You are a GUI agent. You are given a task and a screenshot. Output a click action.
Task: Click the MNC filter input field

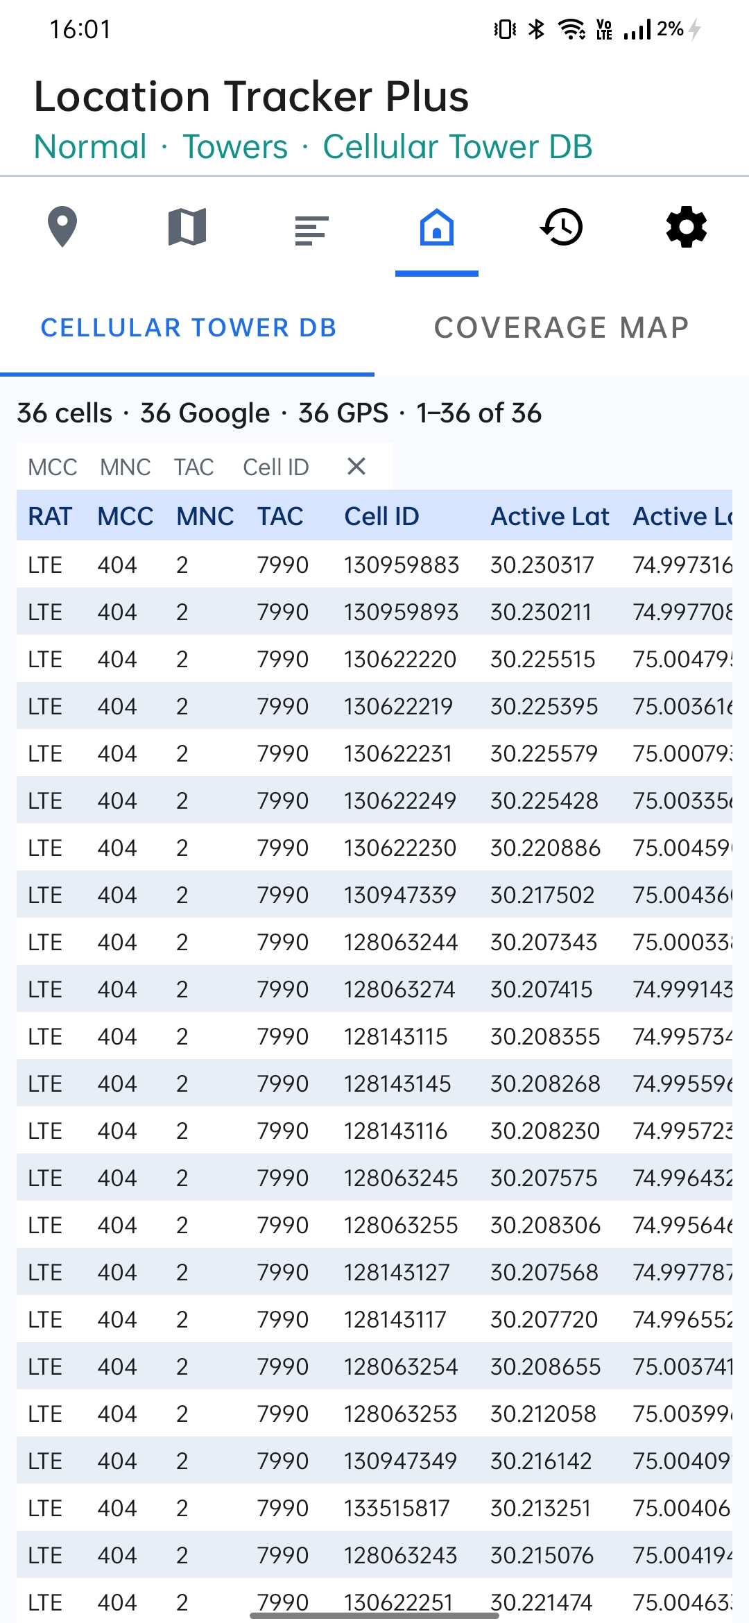[126, 467]
